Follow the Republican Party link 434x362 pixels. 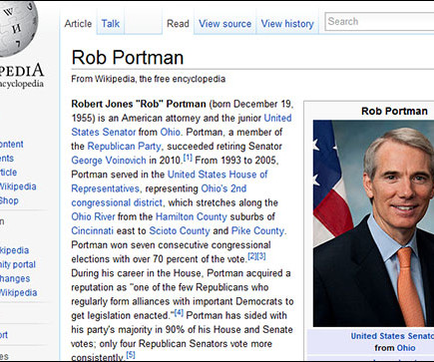tap(124, 147)
